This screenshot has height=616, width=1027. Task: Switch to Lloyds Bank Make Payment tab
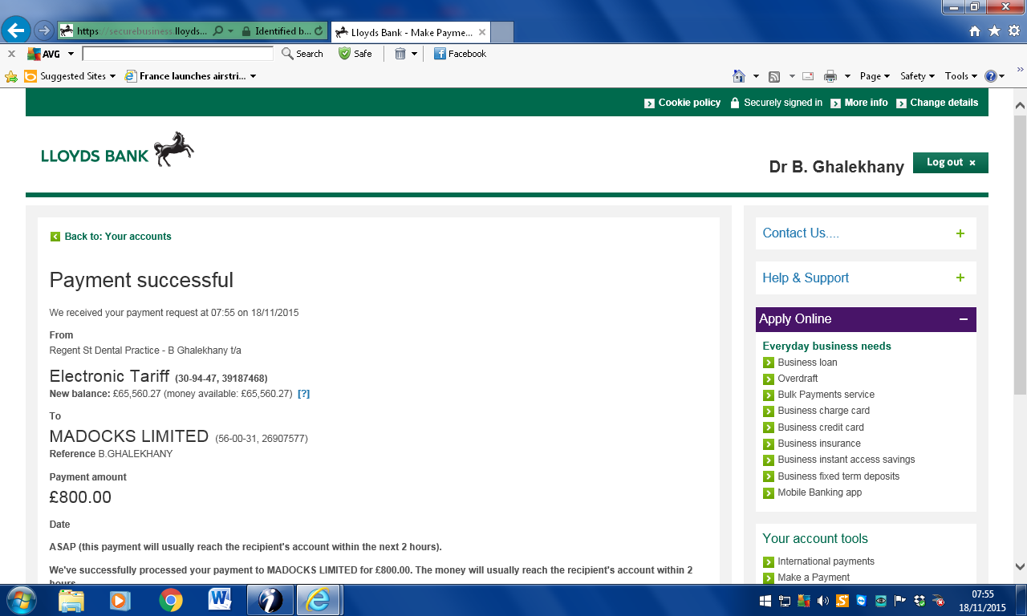(x=412, y=32)
